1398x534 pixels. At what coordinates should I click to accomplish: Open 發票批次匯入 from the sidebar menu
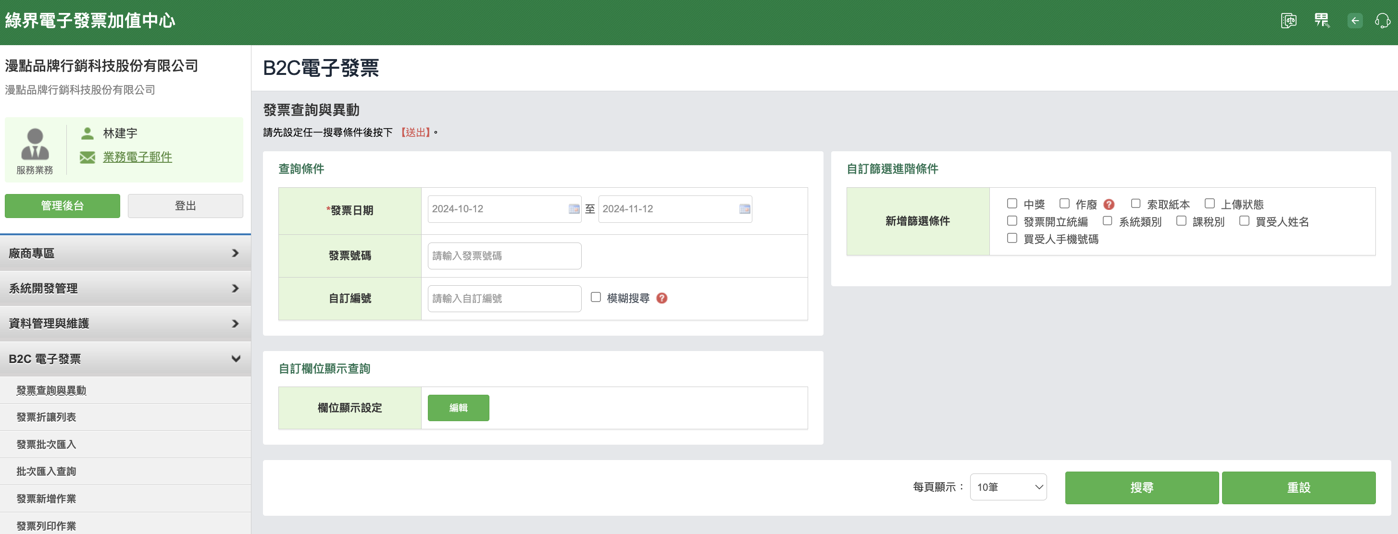coord(46,444)
